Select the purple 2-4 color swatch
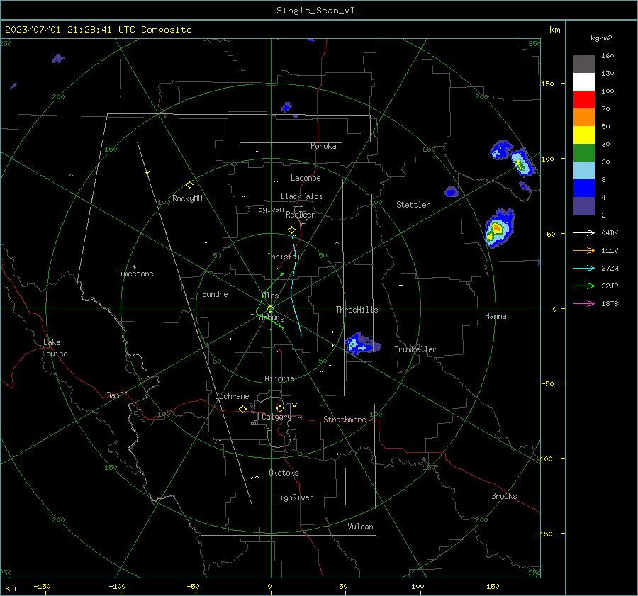638x596 pixels. pos(584,206)
